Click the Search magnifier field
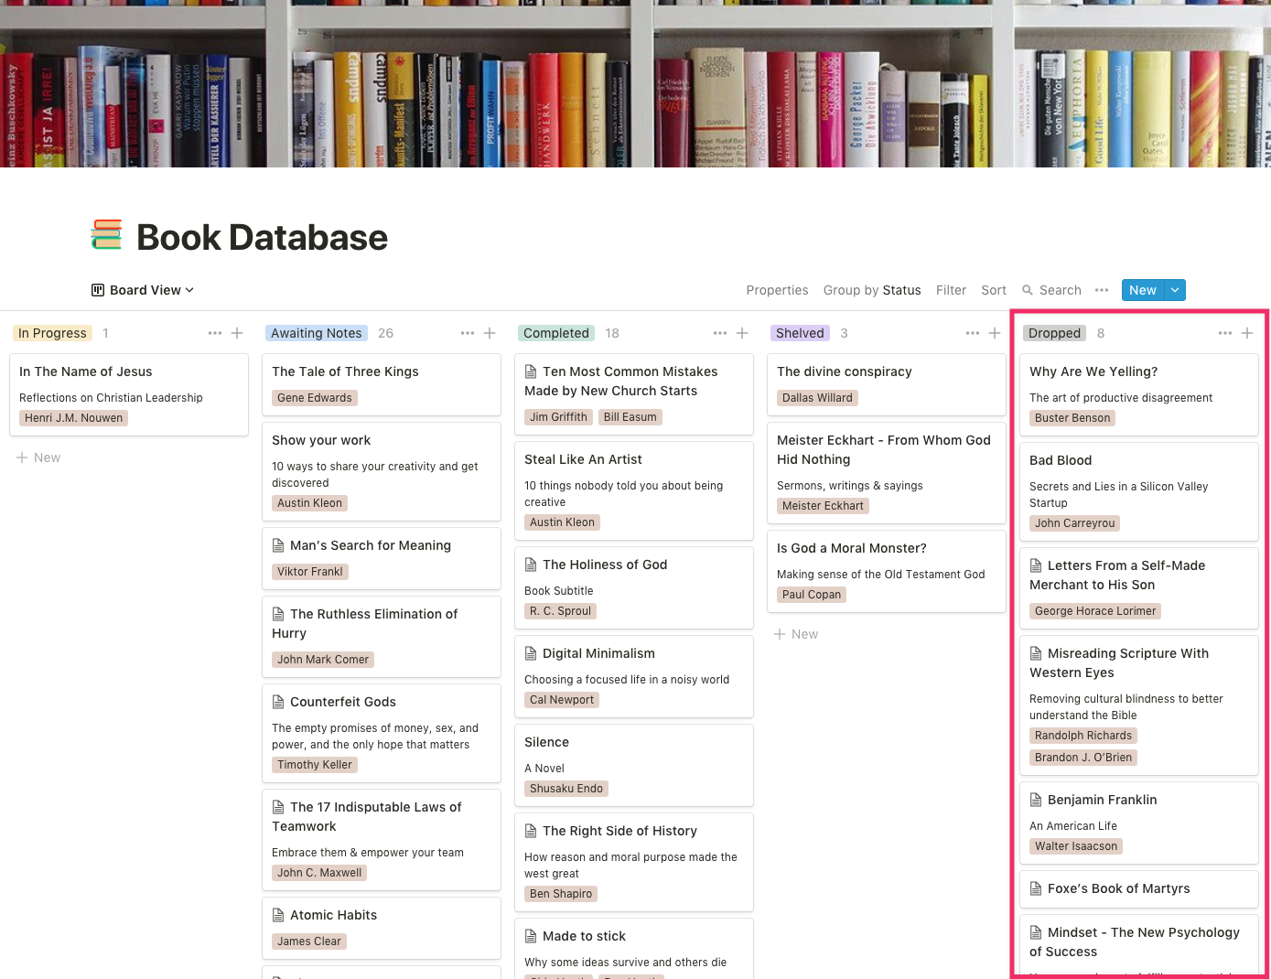The height and width of the screenshot is (979, 1271). [x=1051, y=290]
